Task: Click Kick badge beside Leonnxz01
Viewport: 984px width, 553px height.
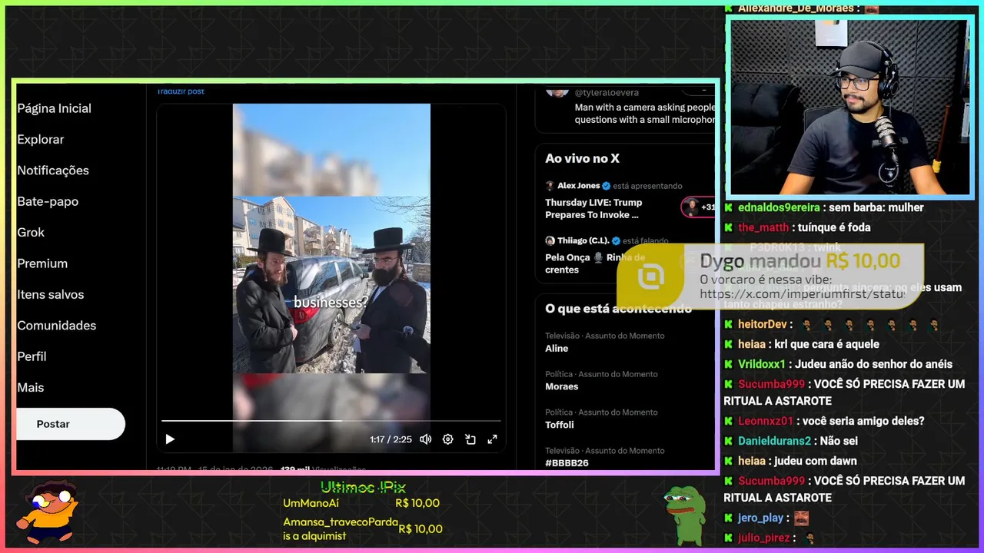Action: coord(729,421)
